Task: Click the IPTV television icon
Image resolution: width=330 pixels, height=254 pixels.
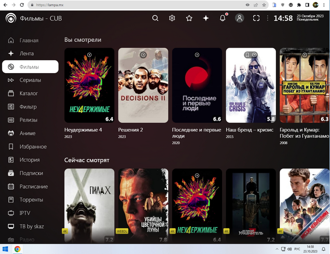Action: (11, 213)
